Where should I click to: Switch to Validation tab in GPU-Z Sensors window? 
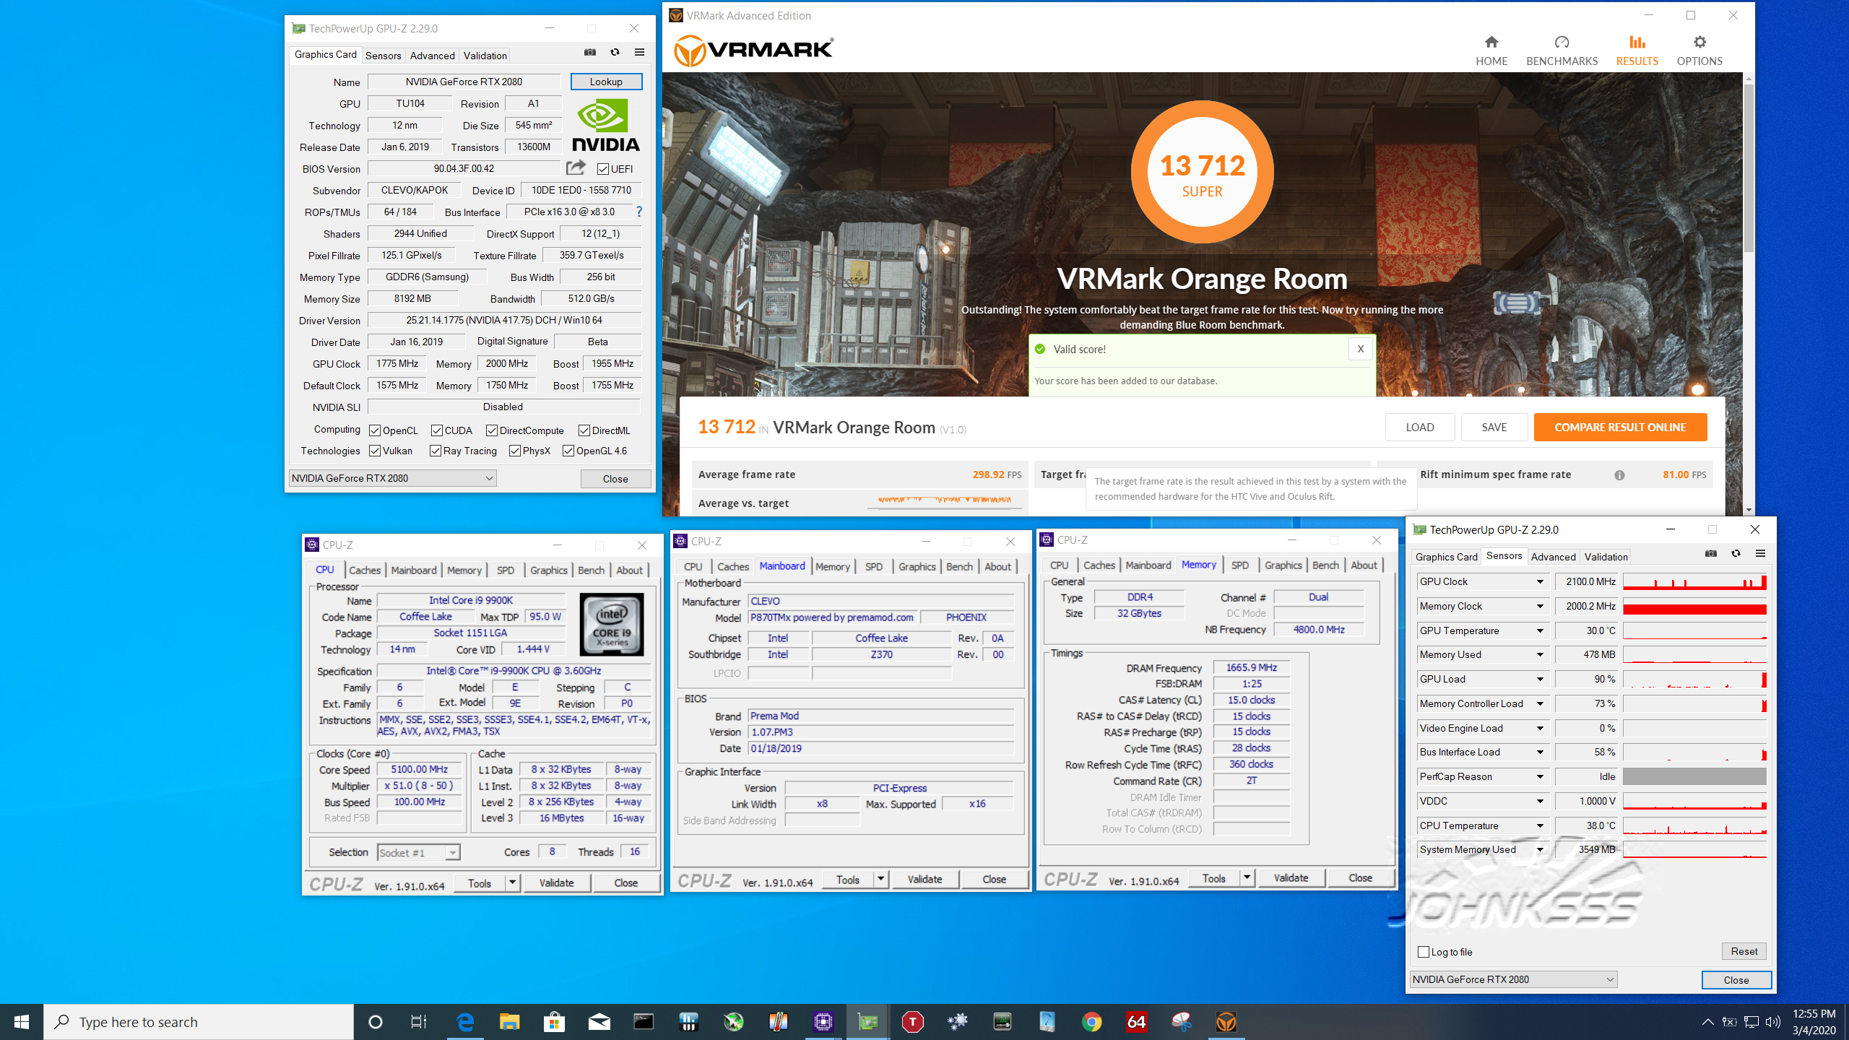tap(1606, 557)
